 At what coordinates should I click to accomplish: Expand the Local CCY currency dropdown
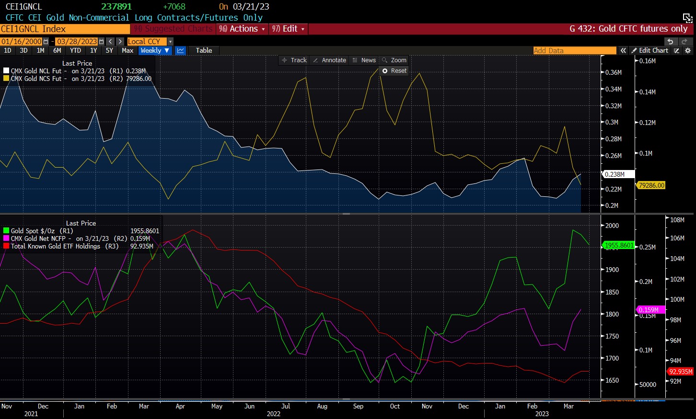click(170, 42)
